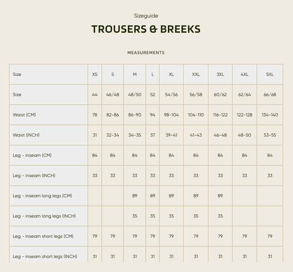This screenshot has width=293, height=272.
Task: Select the MEASUREMENTS section label
Action: pos(146,53)
